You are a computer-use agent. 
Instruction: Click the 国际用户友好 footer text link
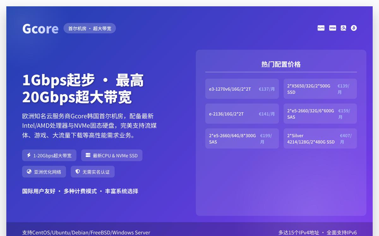(x=39, y=191)
